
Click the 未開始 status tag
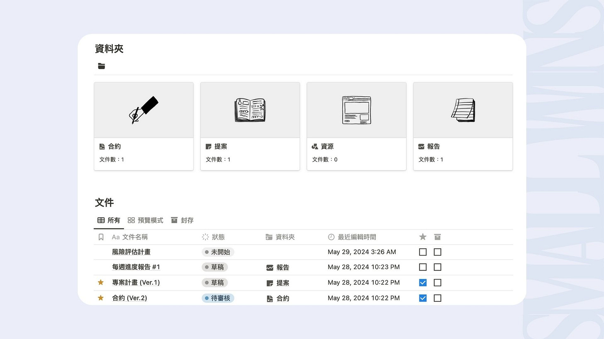[x=218, y=252]
